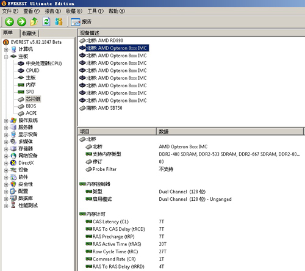Select the 内存 memory icon
Screen dimensions: 305x271
tap(21, 85)
